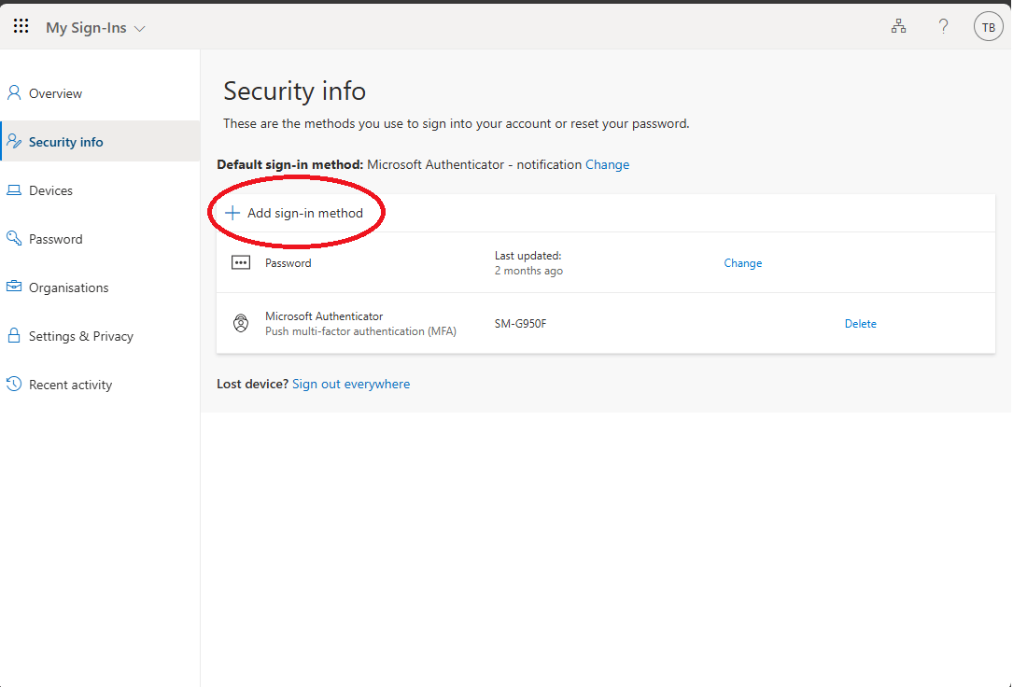This screenshot has height=687, width=1013.
Task: Click the organisation chart icon in header
Action: [898, 27]
